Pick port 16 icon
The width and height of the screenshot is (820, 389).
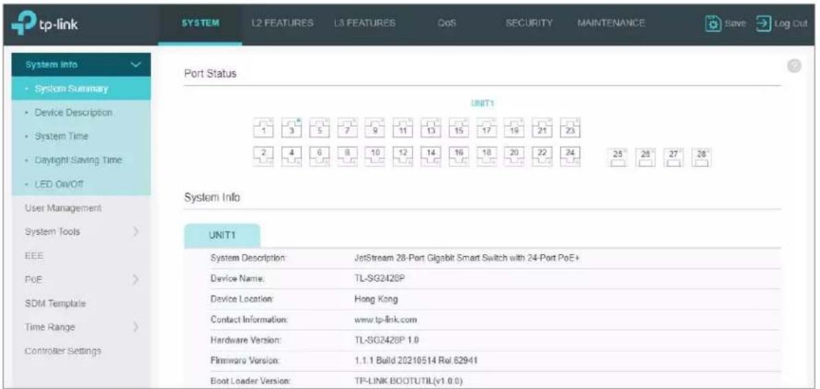coord(459,156)
